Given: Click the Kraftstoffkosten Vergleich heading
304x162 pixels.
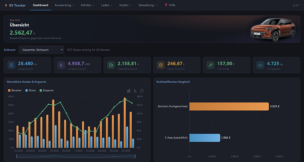Looking at the screenshot, I should pos(173,82).
